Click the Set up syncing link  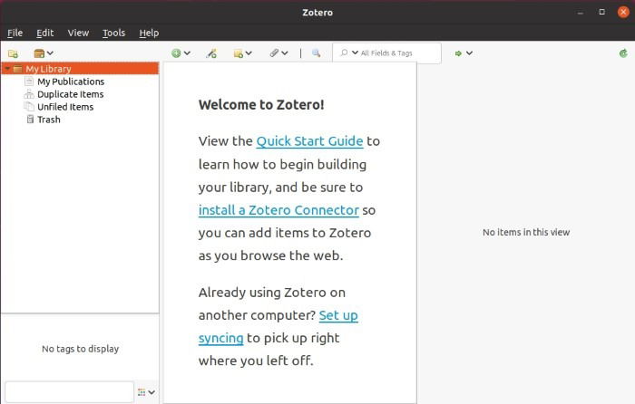338,315
